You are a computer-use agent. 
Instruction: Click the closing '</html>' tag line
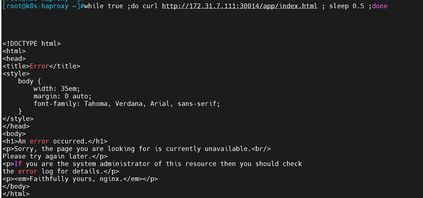[16, 194]
